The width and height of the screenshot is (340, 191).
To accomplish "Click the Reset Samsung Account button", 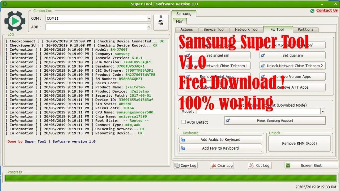I will coord(275,120).
